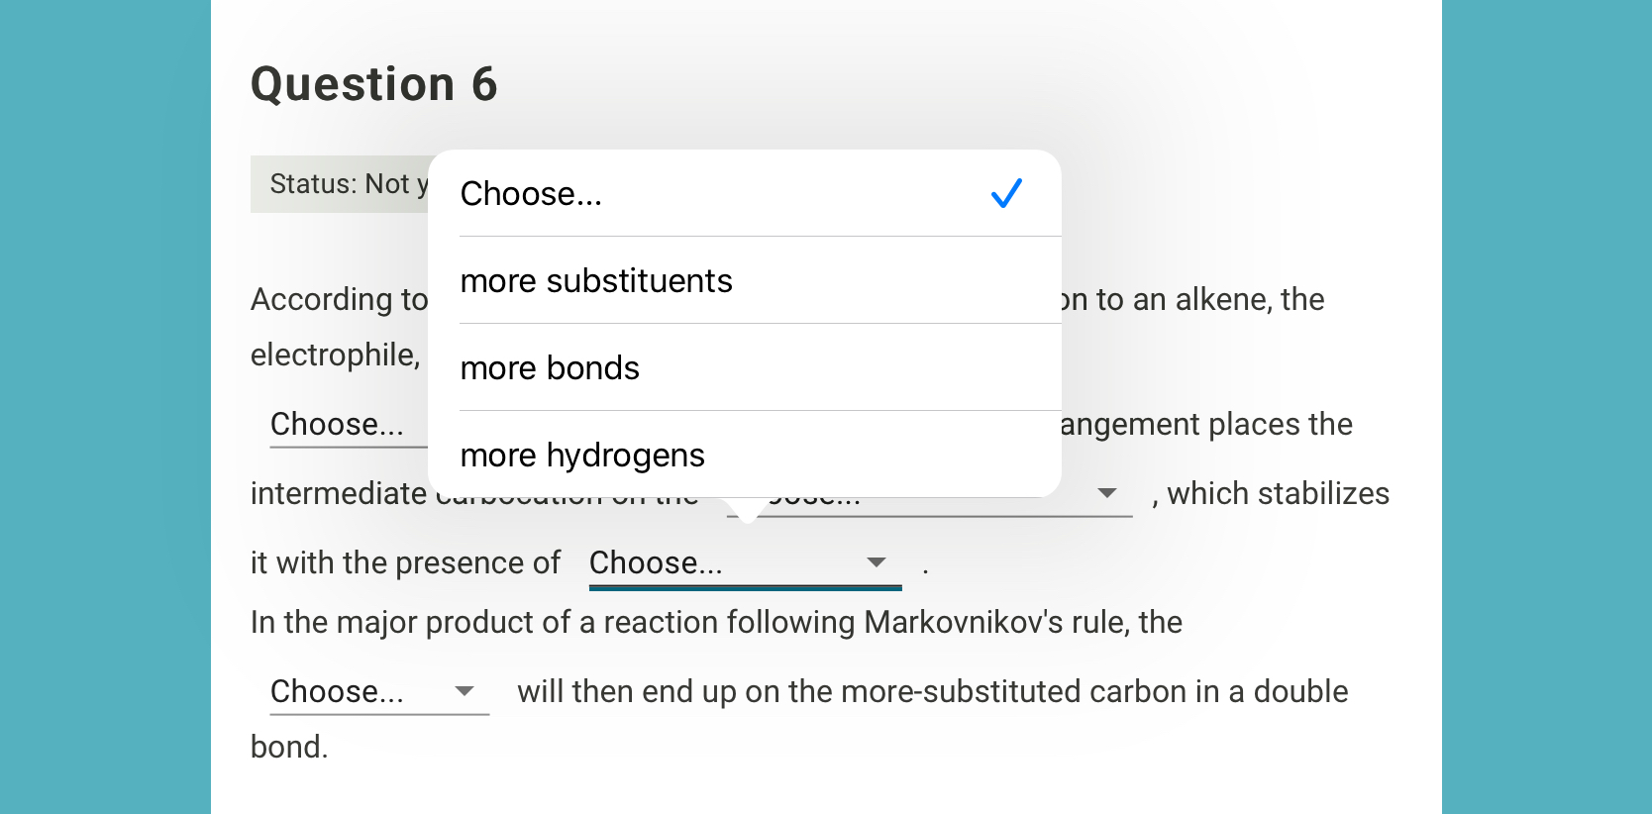The image size is (1652, 814).
Task: Select "more substituents" from the open dropdown
Action: coord(595,280)
